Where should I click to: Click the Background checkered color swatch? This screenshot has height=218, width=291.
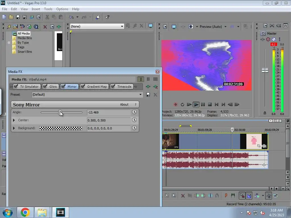click(x=61, y=128)
